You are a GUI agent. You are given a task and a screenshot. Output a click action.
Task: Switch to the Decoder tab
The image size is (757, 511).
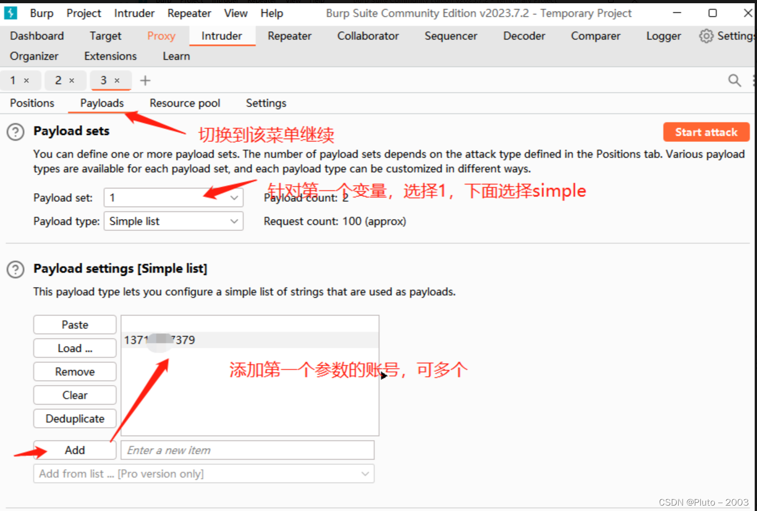coord(524,36)
